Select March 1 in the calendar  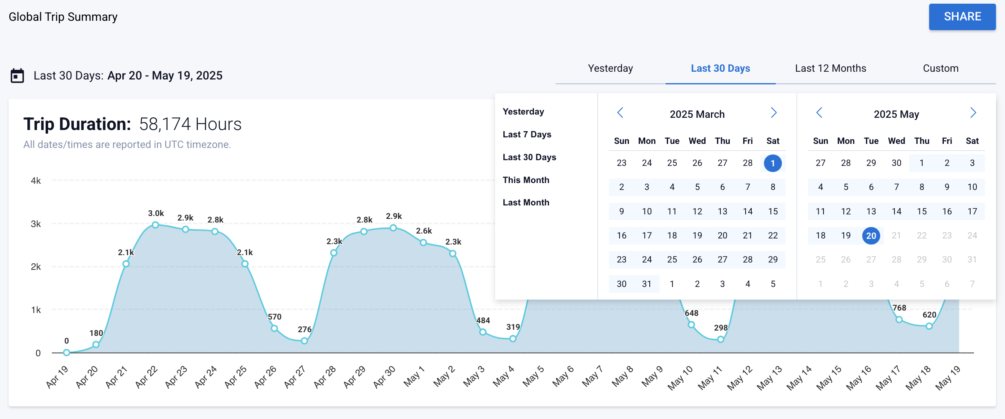tap(773, 163)
